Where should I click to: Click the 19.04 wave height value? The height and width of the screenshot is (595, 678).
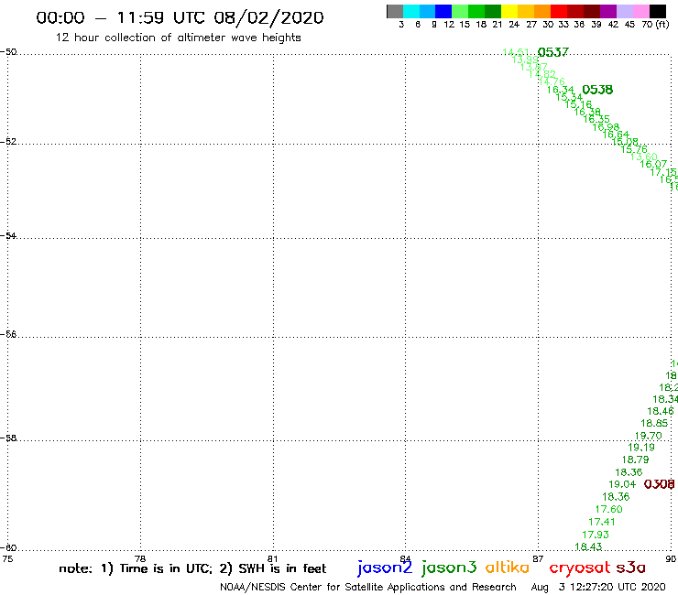622,484
